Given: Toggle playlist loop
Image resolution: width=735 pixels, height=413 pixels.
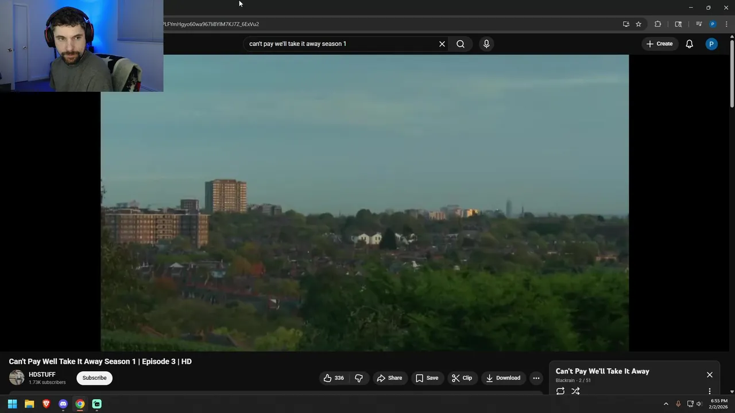Looking at the screenshot, I should click(560, 391).
